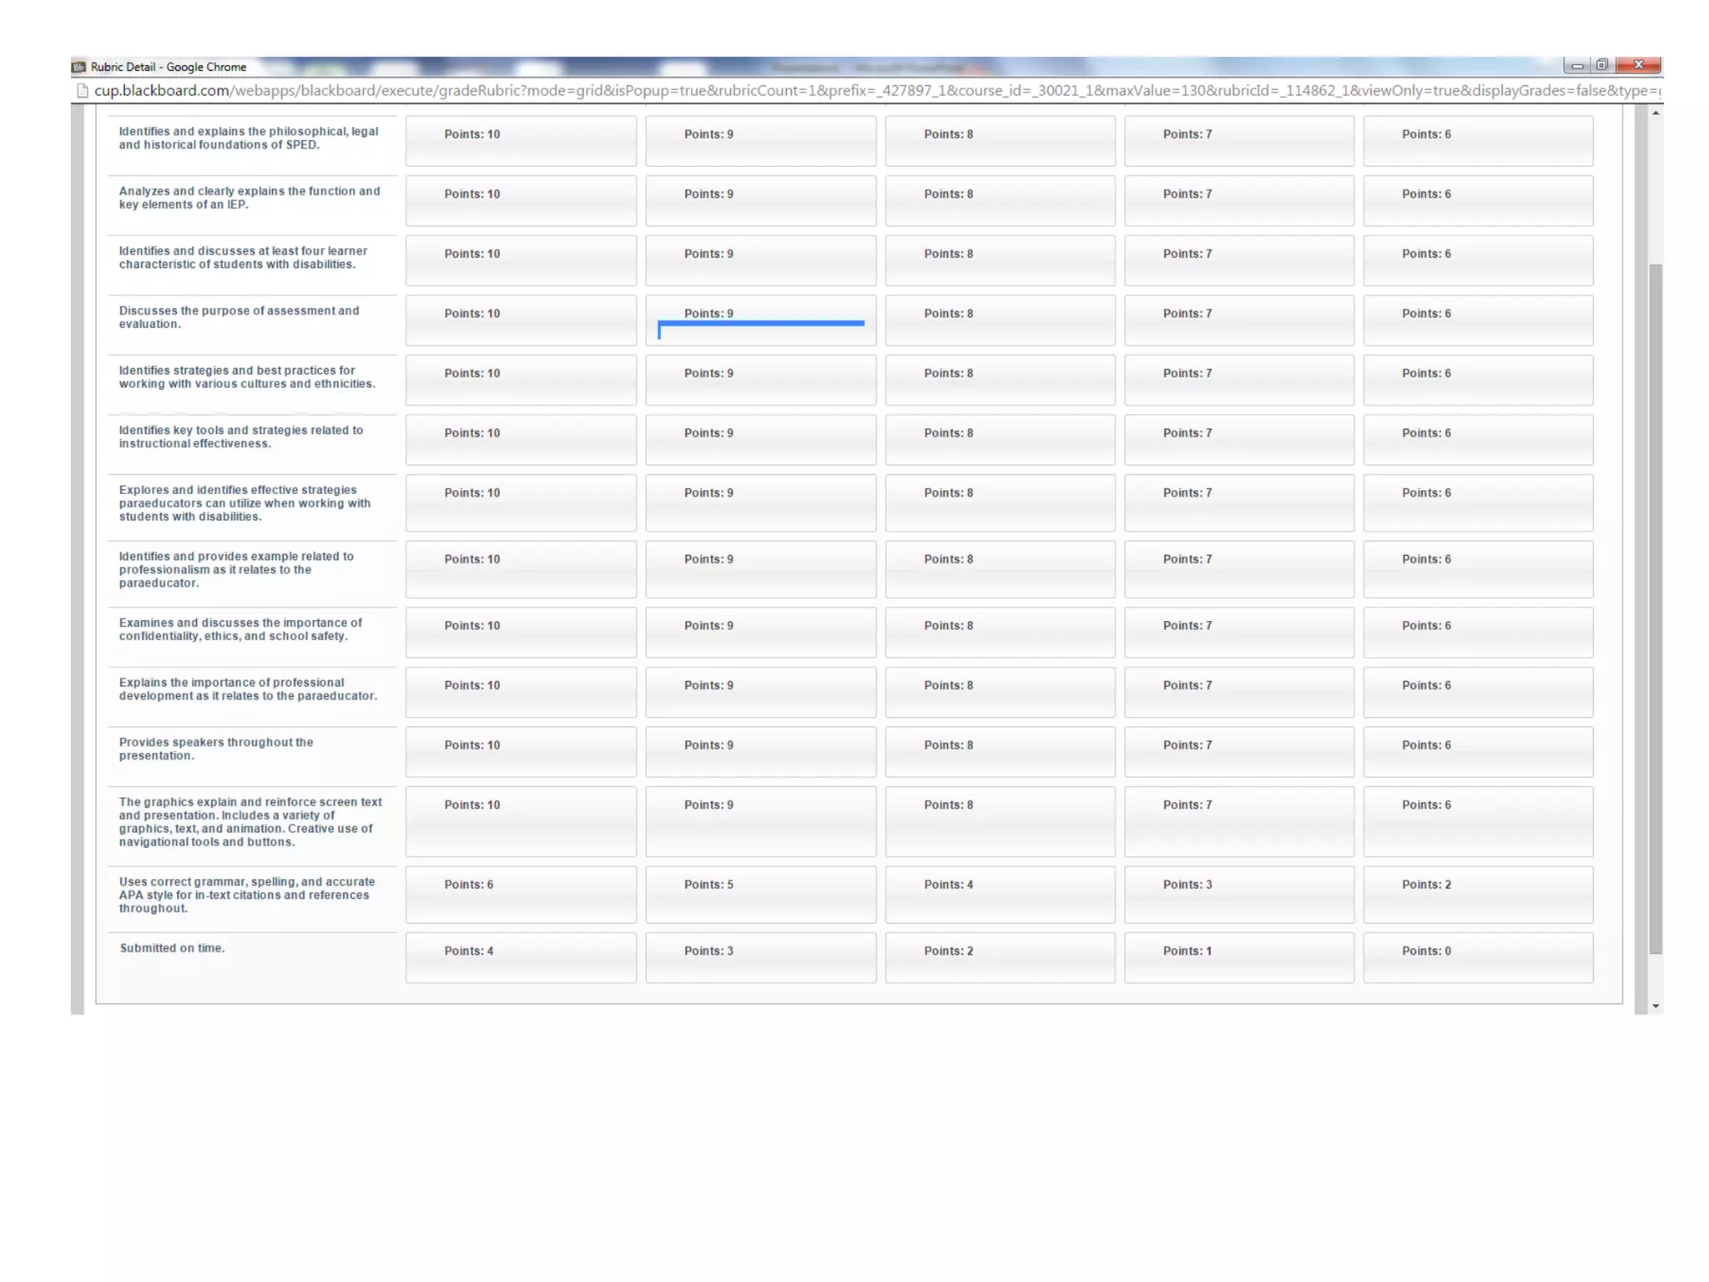Select Points: 7 for confidentiality and ethics row
1709x1282 pixels.
tap(1238, 632)
